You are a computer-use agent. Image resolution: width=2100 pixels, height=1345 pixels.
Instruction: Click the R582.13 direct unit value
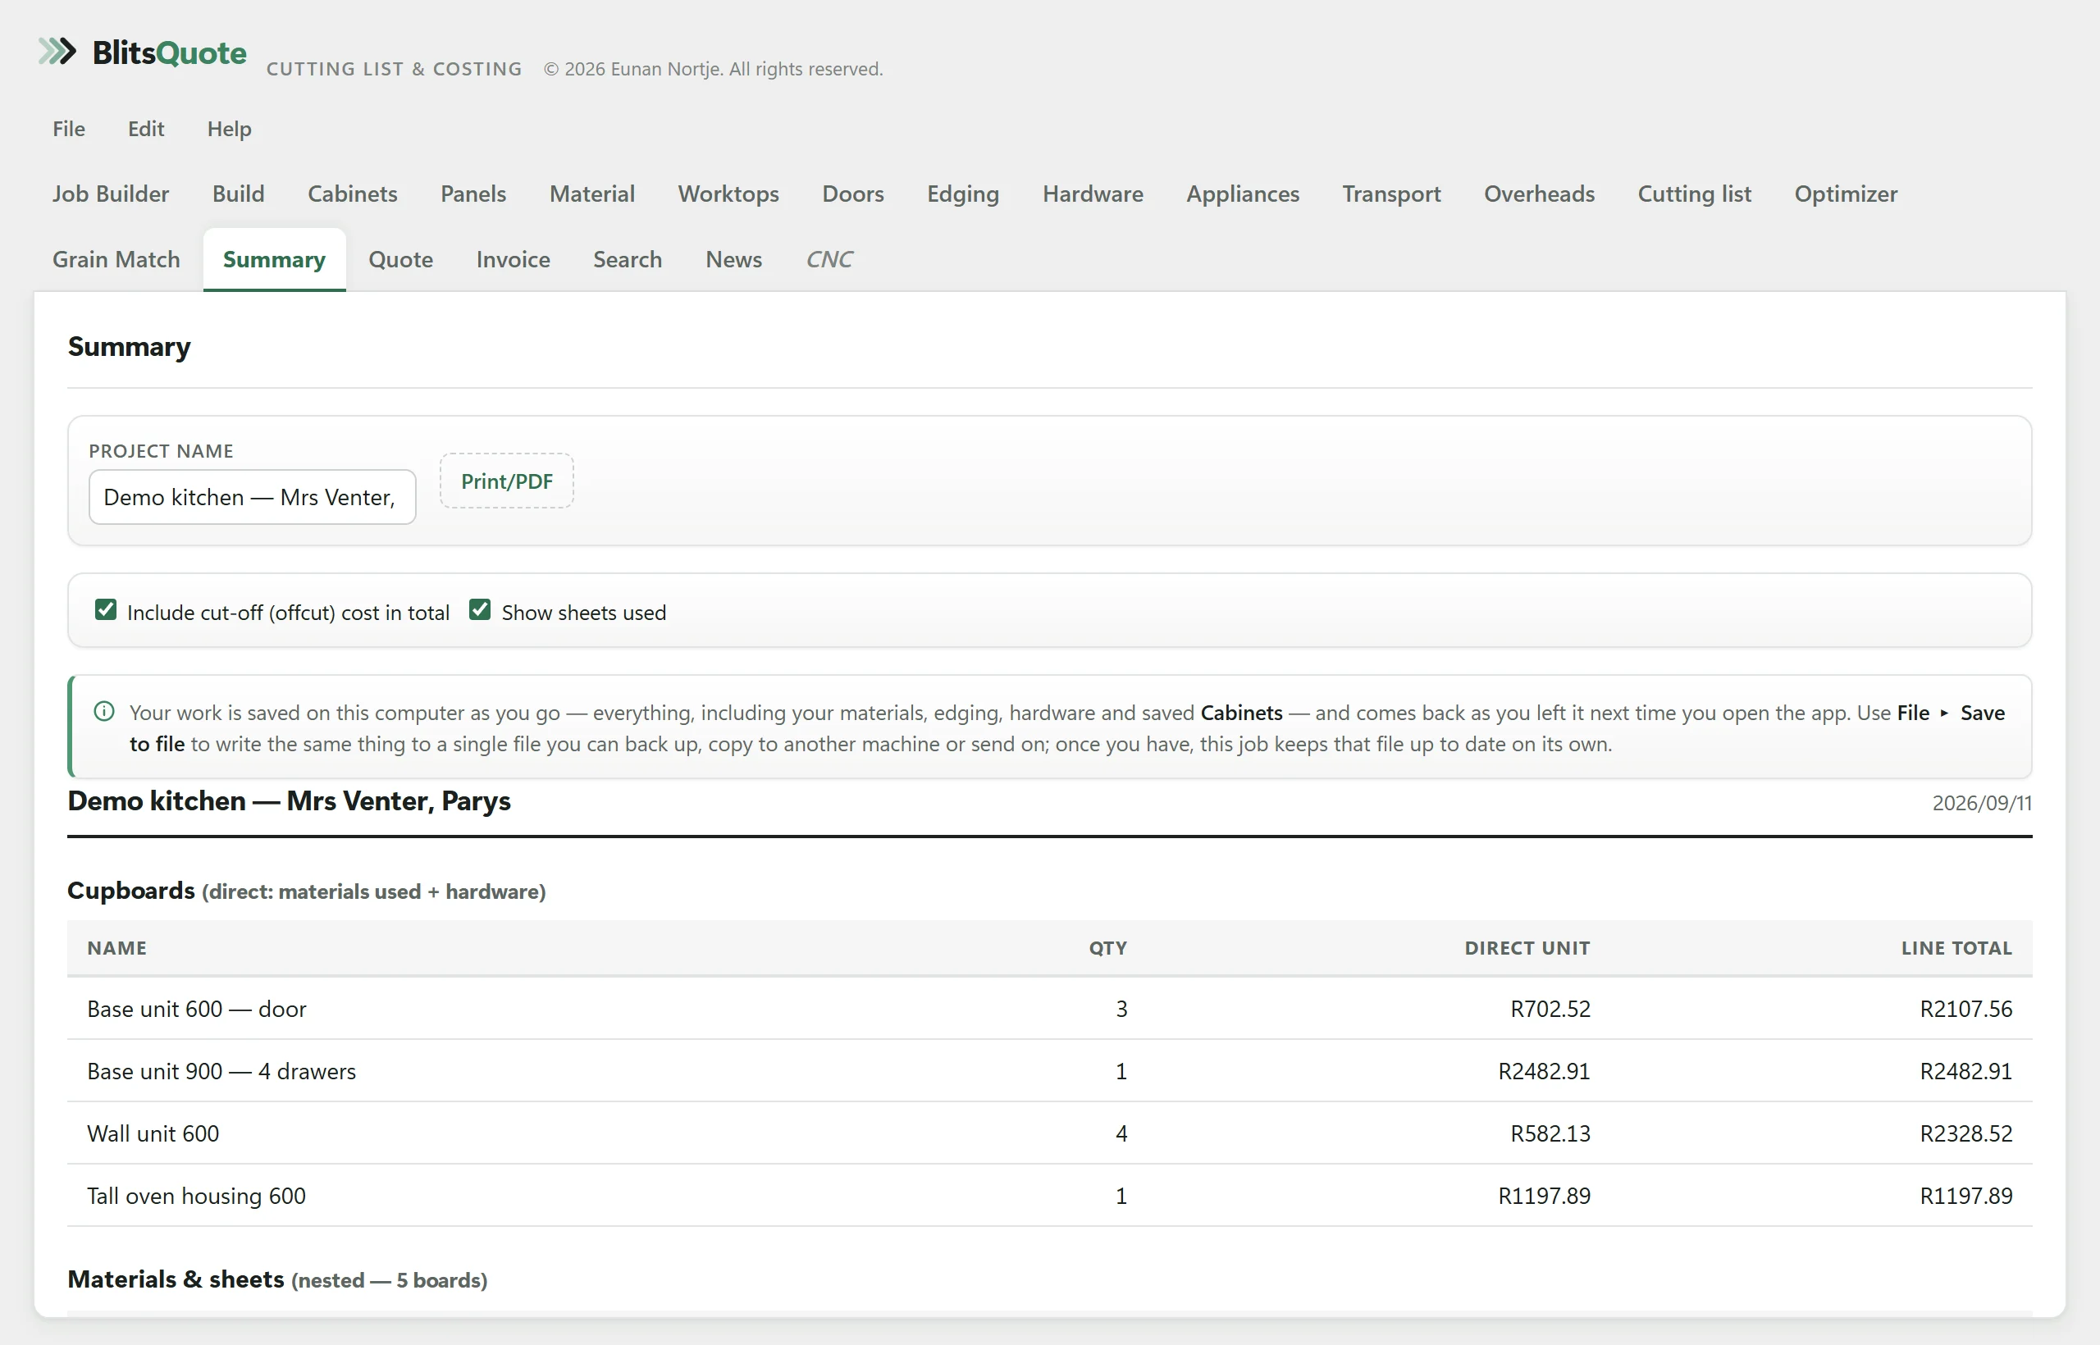[1550, 1133]
